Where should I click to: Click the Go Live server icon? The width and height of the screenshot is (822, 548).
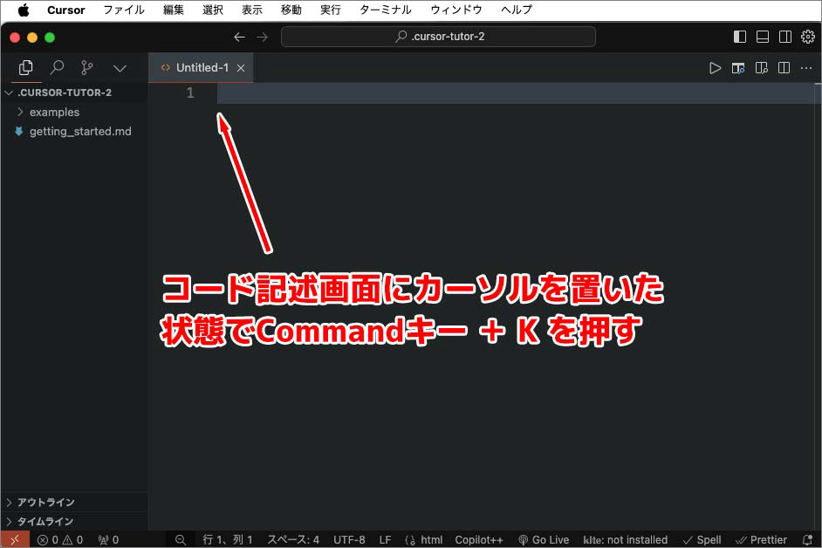point(543,539)
